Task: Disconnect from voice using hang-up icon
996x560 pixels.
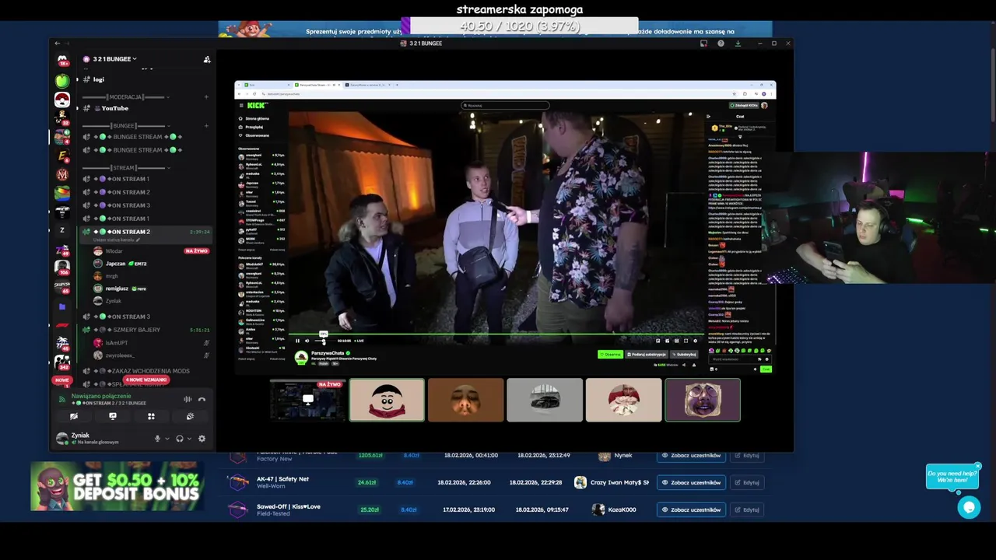Action: point(202,399)
